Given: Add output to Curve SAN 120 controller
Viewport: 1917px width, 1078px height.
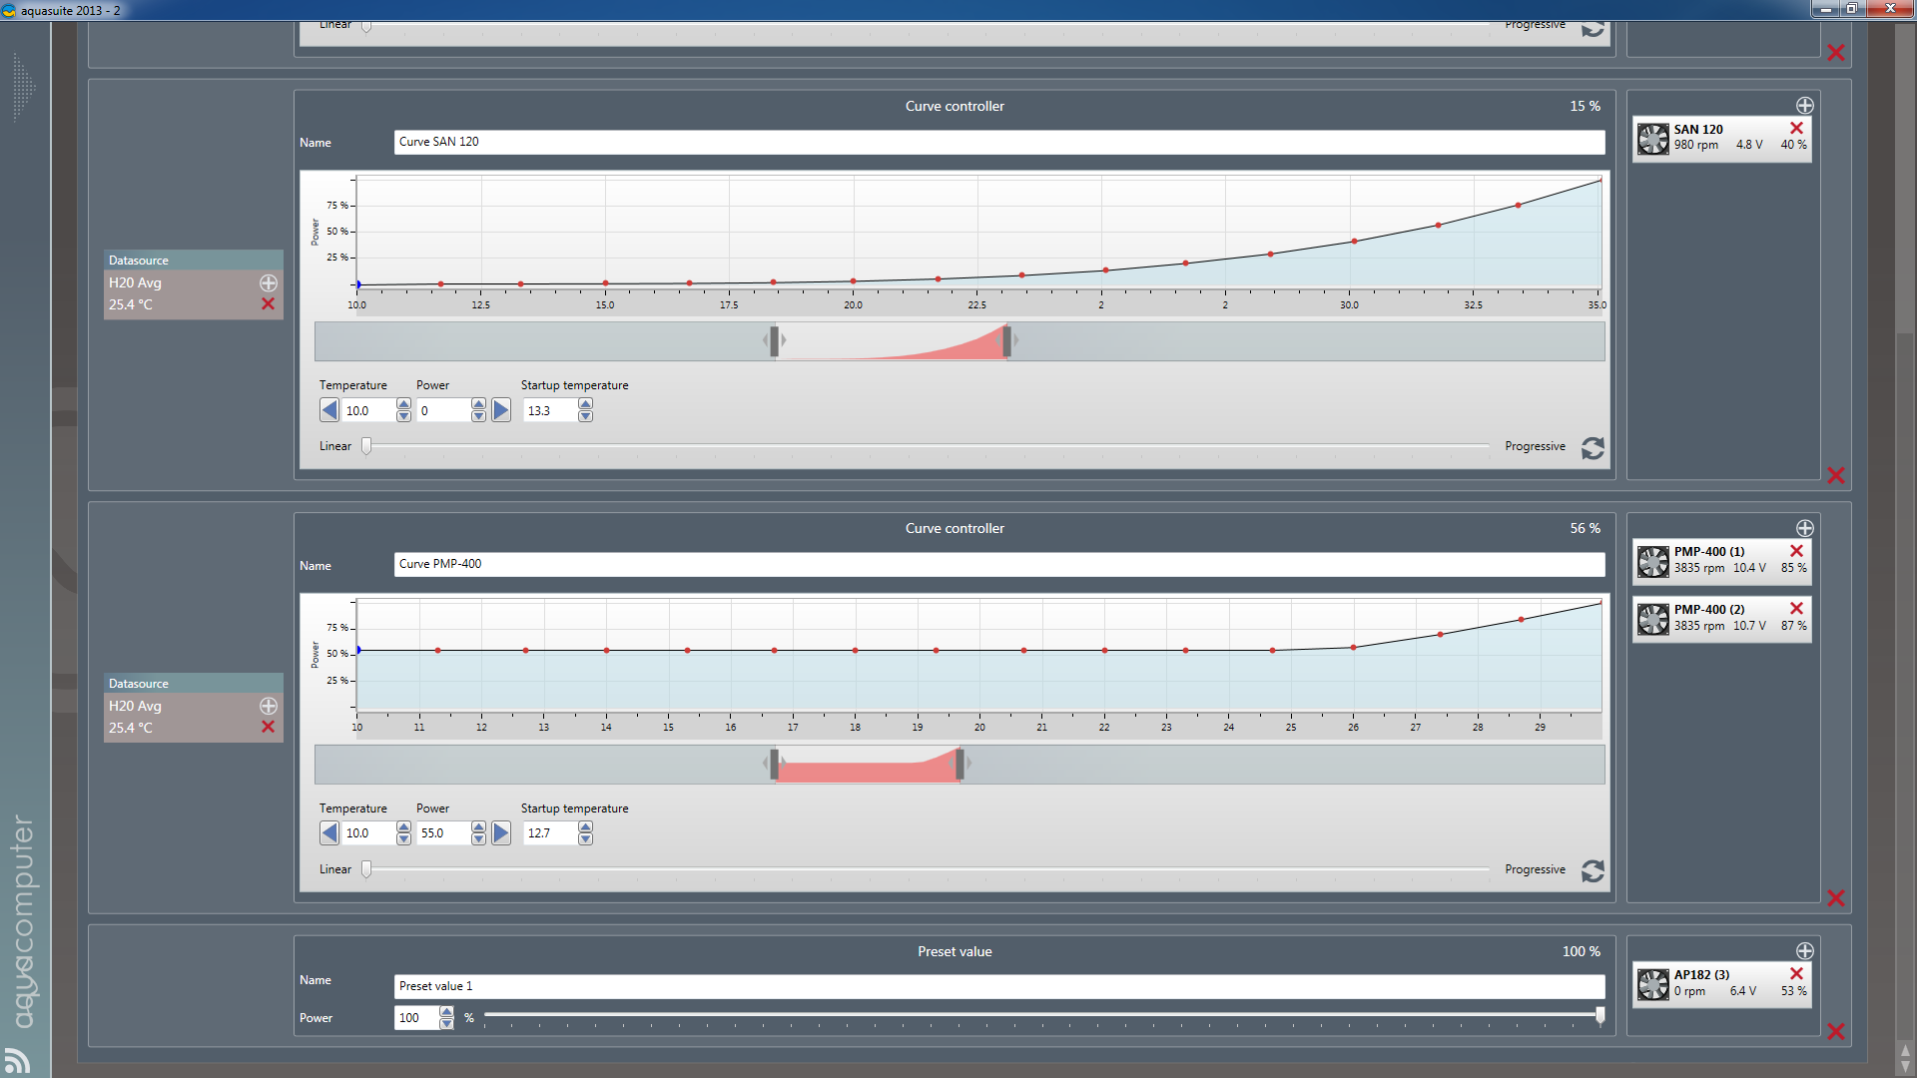Looking at the screenshot, I should tap(1804, 106).
